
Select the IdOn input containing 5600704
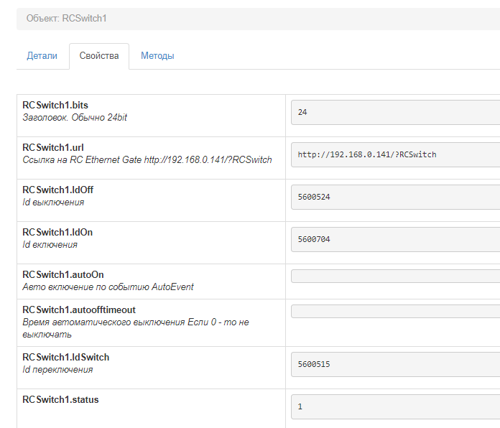click(x=395, y=240)
